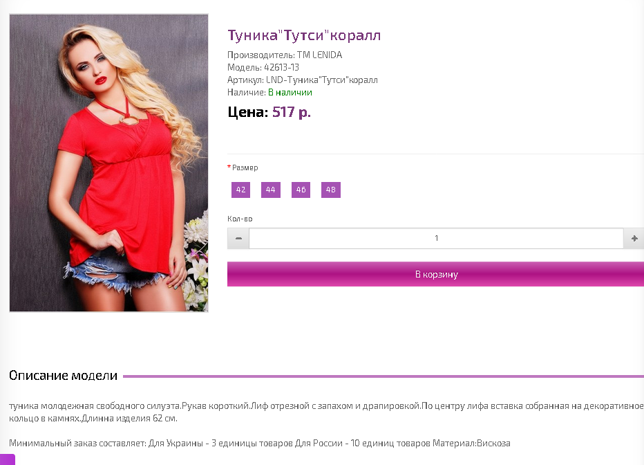Viewport: 644px width, 465px height.
Task: Click model number 42613-13
Action: tap(281, 67)
